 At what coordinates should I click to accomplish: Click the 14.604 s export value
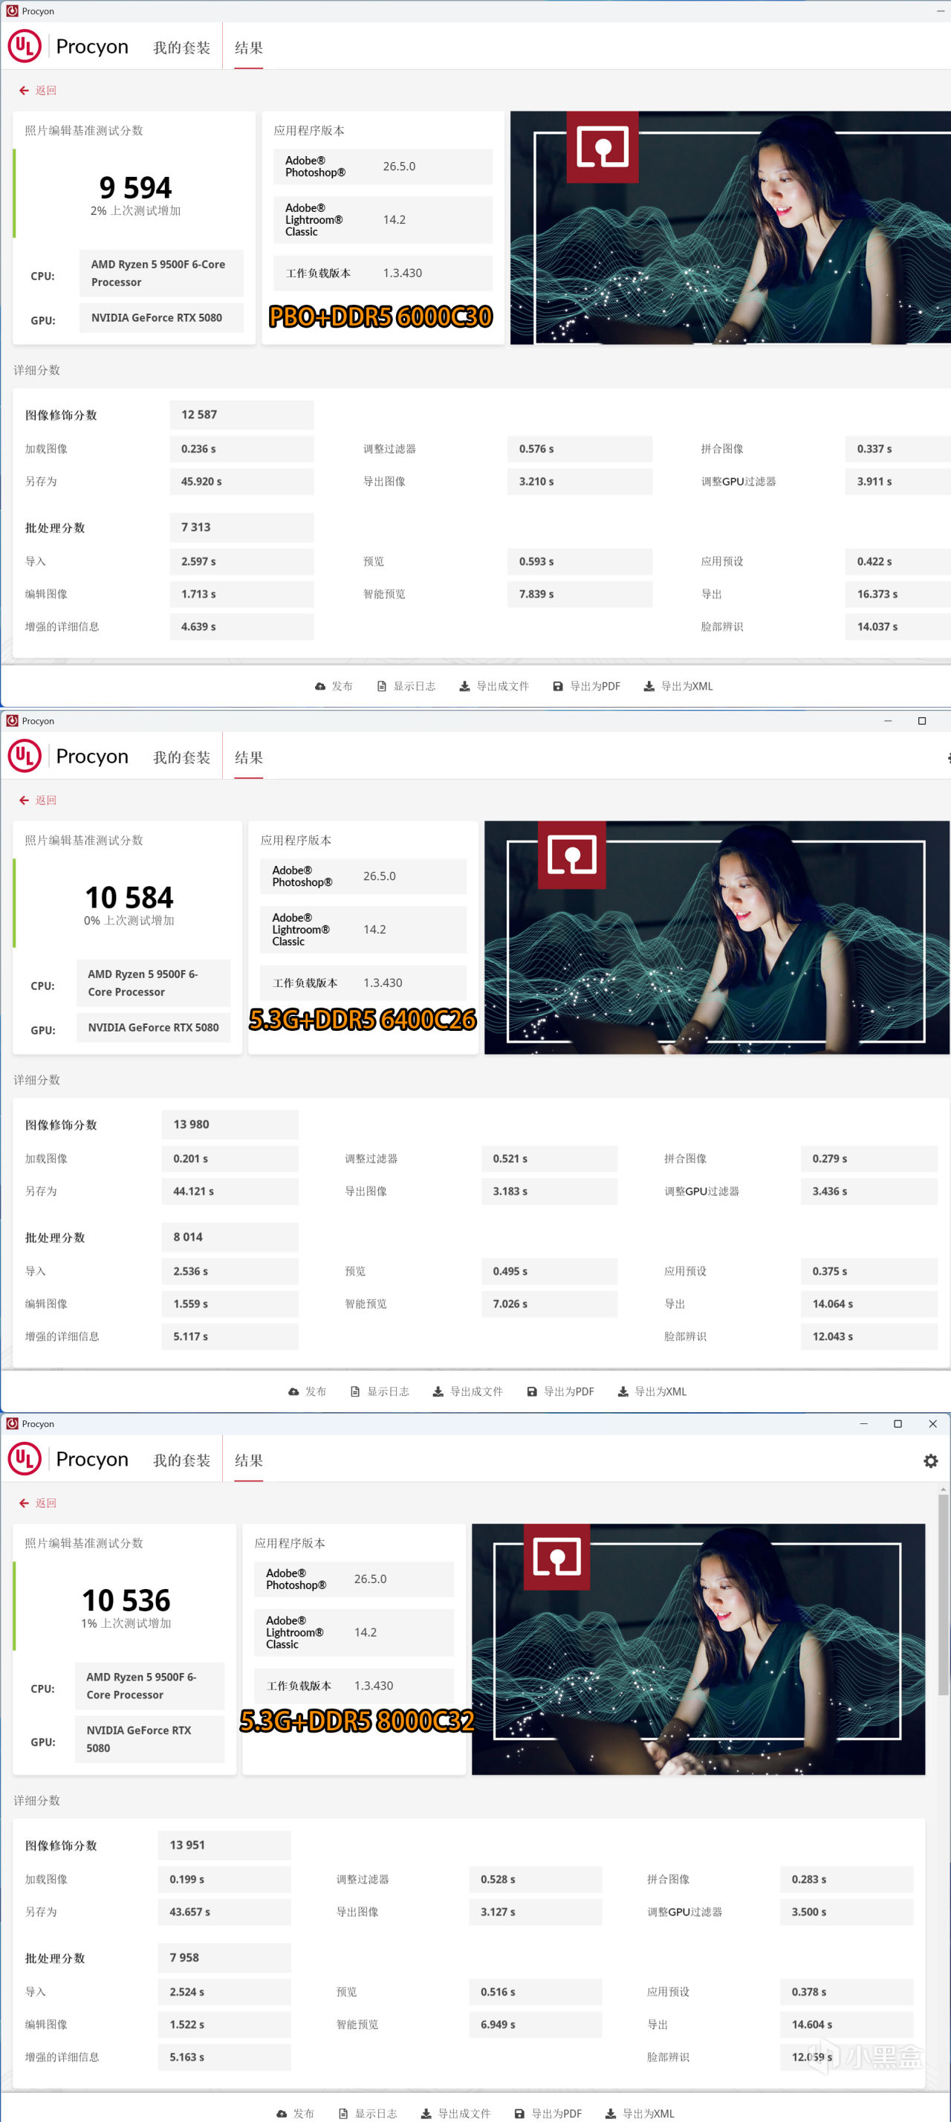click(x=846, y=2024)
